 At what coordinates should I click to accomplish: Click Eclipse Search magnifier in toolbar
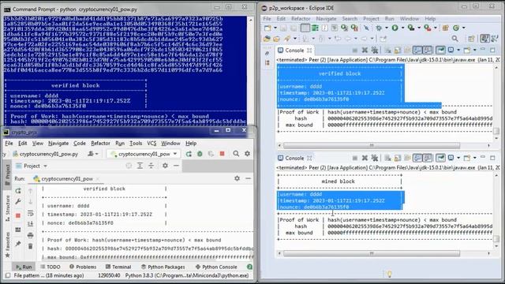pyautogui.click(x=454, y=39)
